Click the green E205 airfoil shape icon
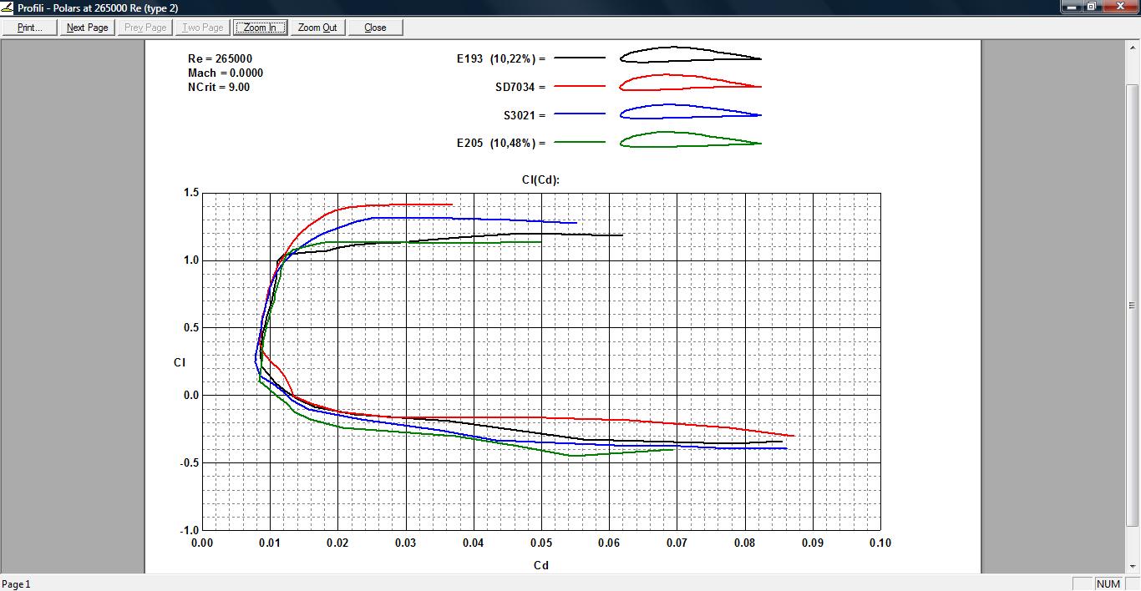 [690, 139]
